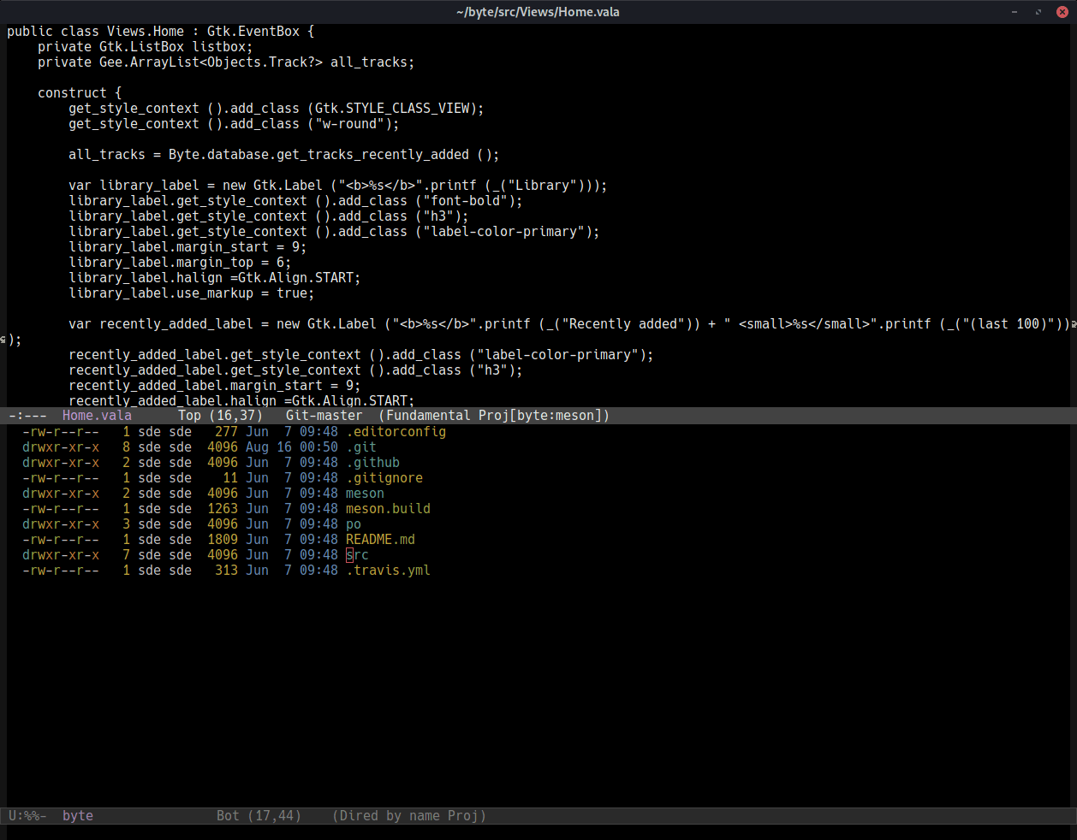Click the 'library_label.margin_top = 6;' line

point(180,263)
